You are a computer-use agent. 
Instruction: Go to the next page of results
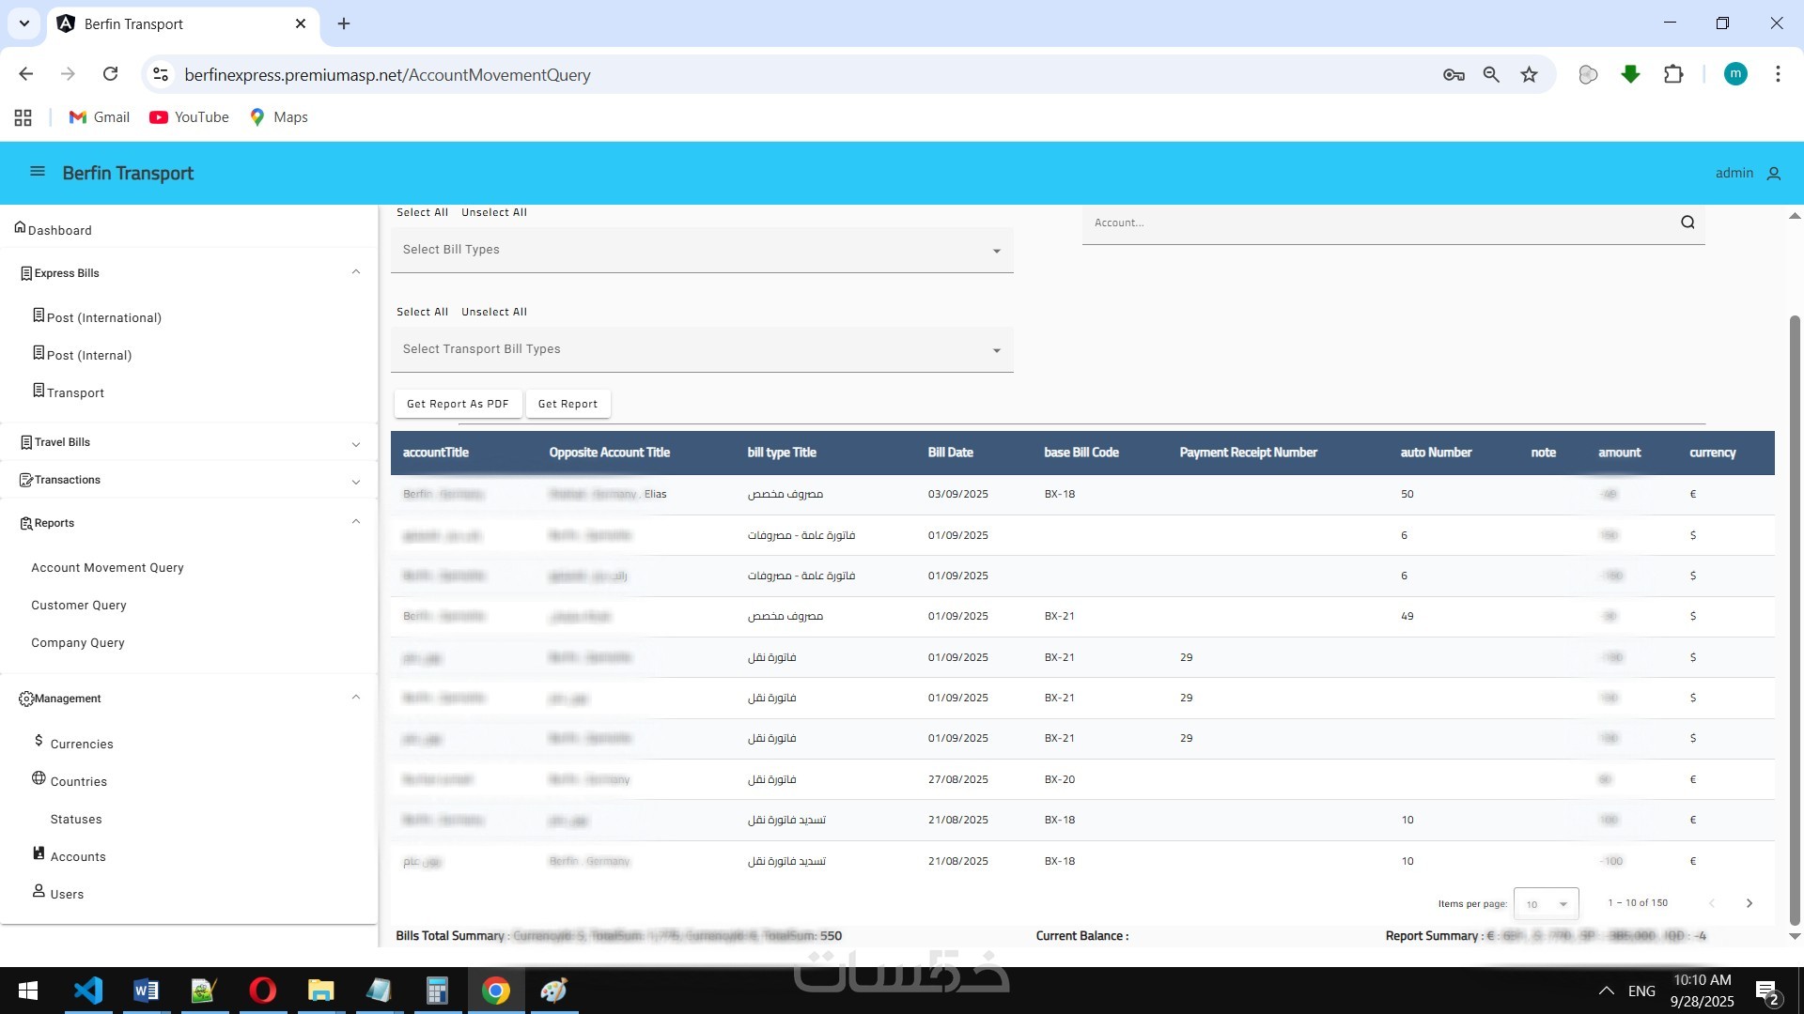click(1750, 904)
